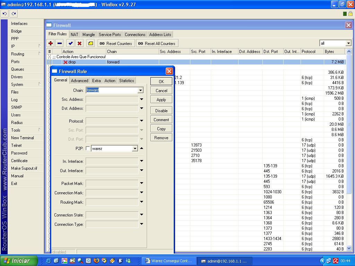Open the P2P warez dropdown
Screen dimensions: 355x266
[135, 148]
